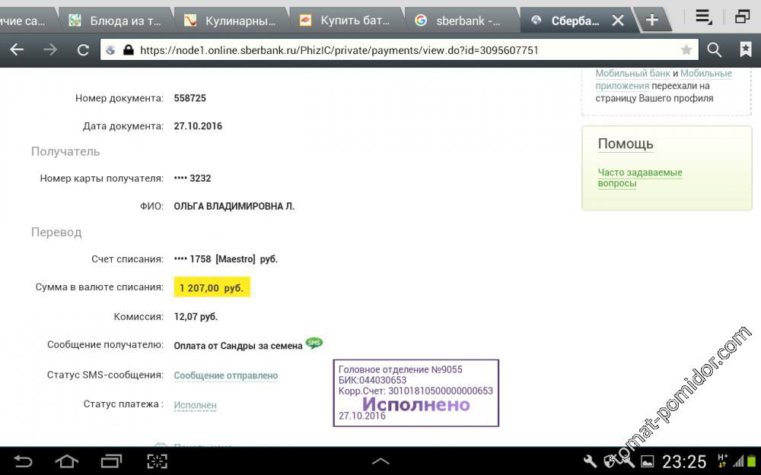Bookmark this page with the star icon
This screenshot has width=761, height=475.
(686, 49)
